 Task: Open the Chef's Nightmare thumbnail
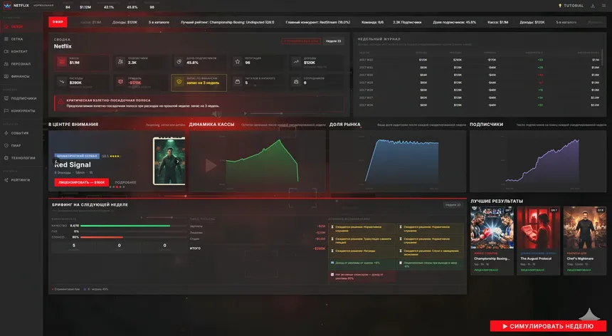pyautogui.click(x=584, y=228)
